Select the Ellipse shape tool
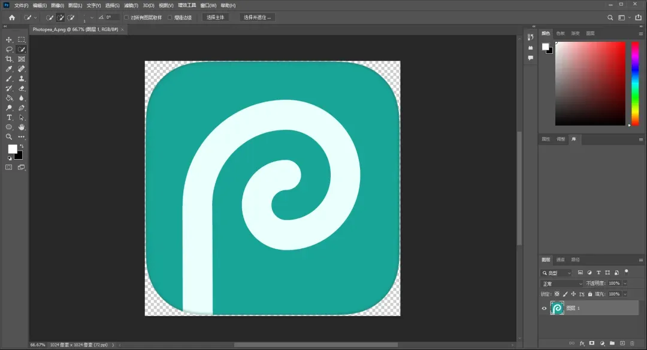The image size is (647, 350). pos(8,127)
